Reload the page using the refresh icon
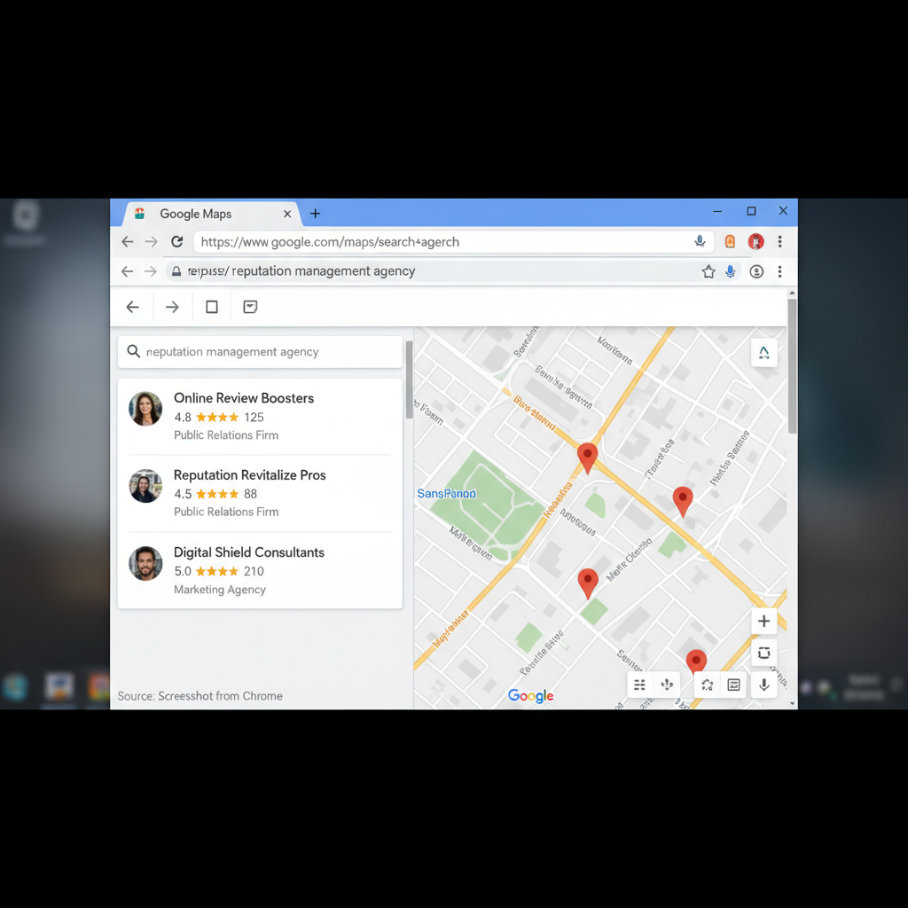 pyautogui.click(x=177, y=241)
